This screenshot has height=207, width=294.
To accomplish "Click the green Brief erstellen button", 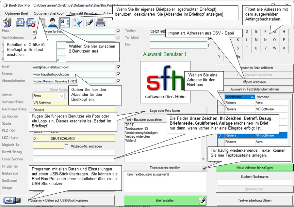I will tap(165, 200).
